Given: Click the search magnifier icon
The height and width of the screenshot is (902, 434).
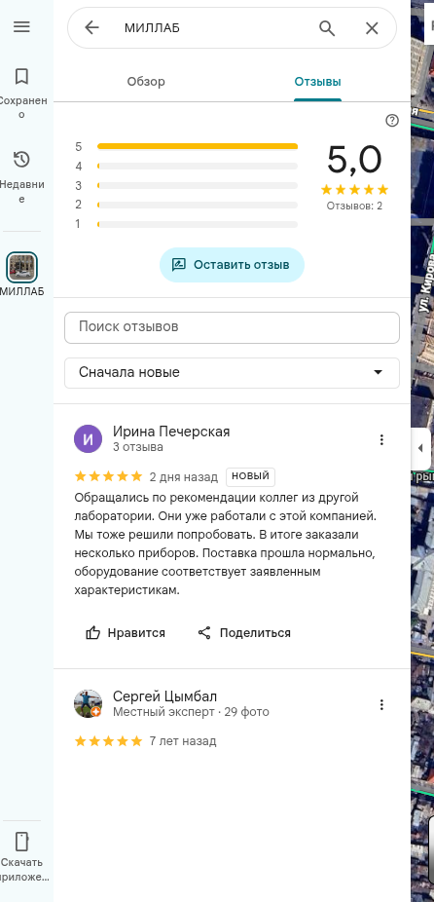Looking at the screenshot, I should 327,27.
